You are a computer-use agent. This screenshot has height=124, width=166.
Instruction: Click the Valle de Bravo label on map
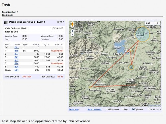[x=127, y=51]
